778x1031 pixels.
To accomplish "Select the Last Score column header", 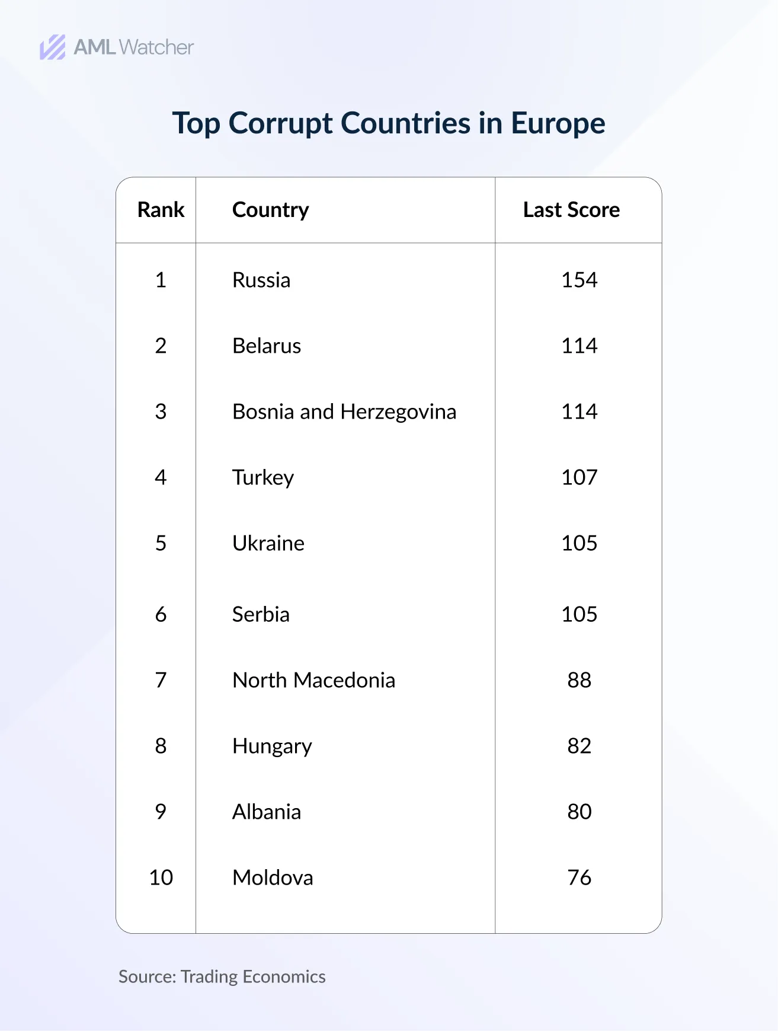I will pyautogui.click(x=571, y=210).
